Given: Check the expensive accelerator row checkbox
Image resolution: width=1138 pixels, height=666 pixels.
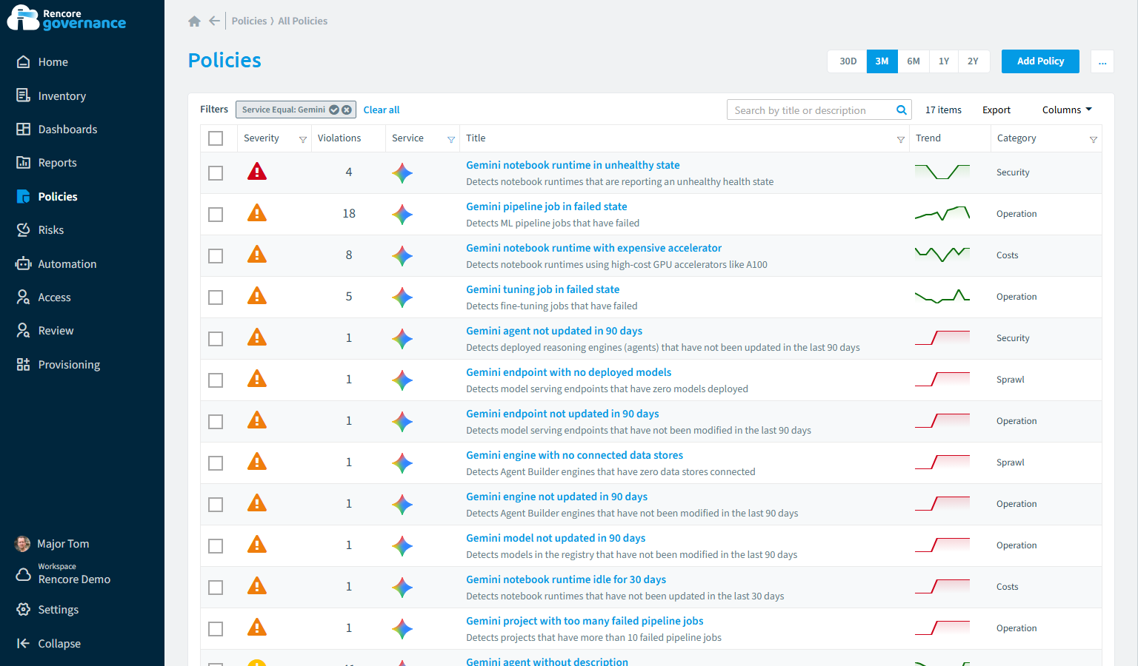Looking at the screenshot, I should click(x=216, y=256).
